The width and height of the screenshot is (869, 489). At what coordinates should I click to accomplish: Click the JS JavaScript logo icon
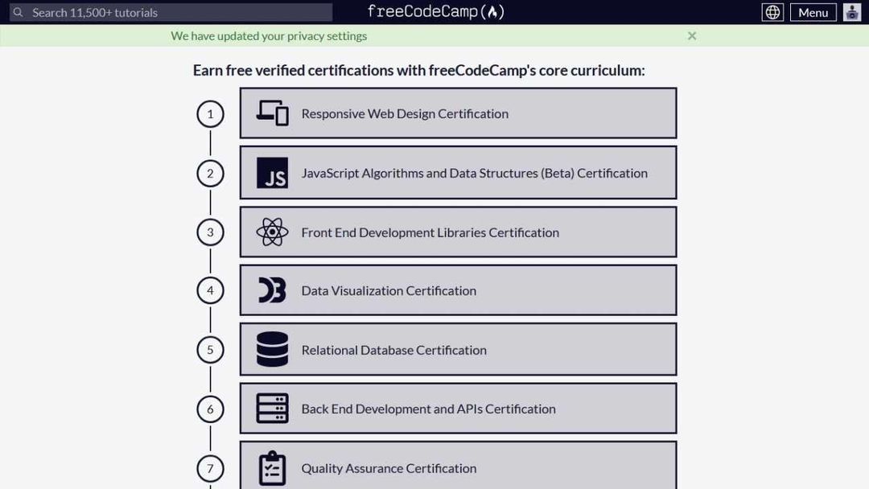pos(272,173)
